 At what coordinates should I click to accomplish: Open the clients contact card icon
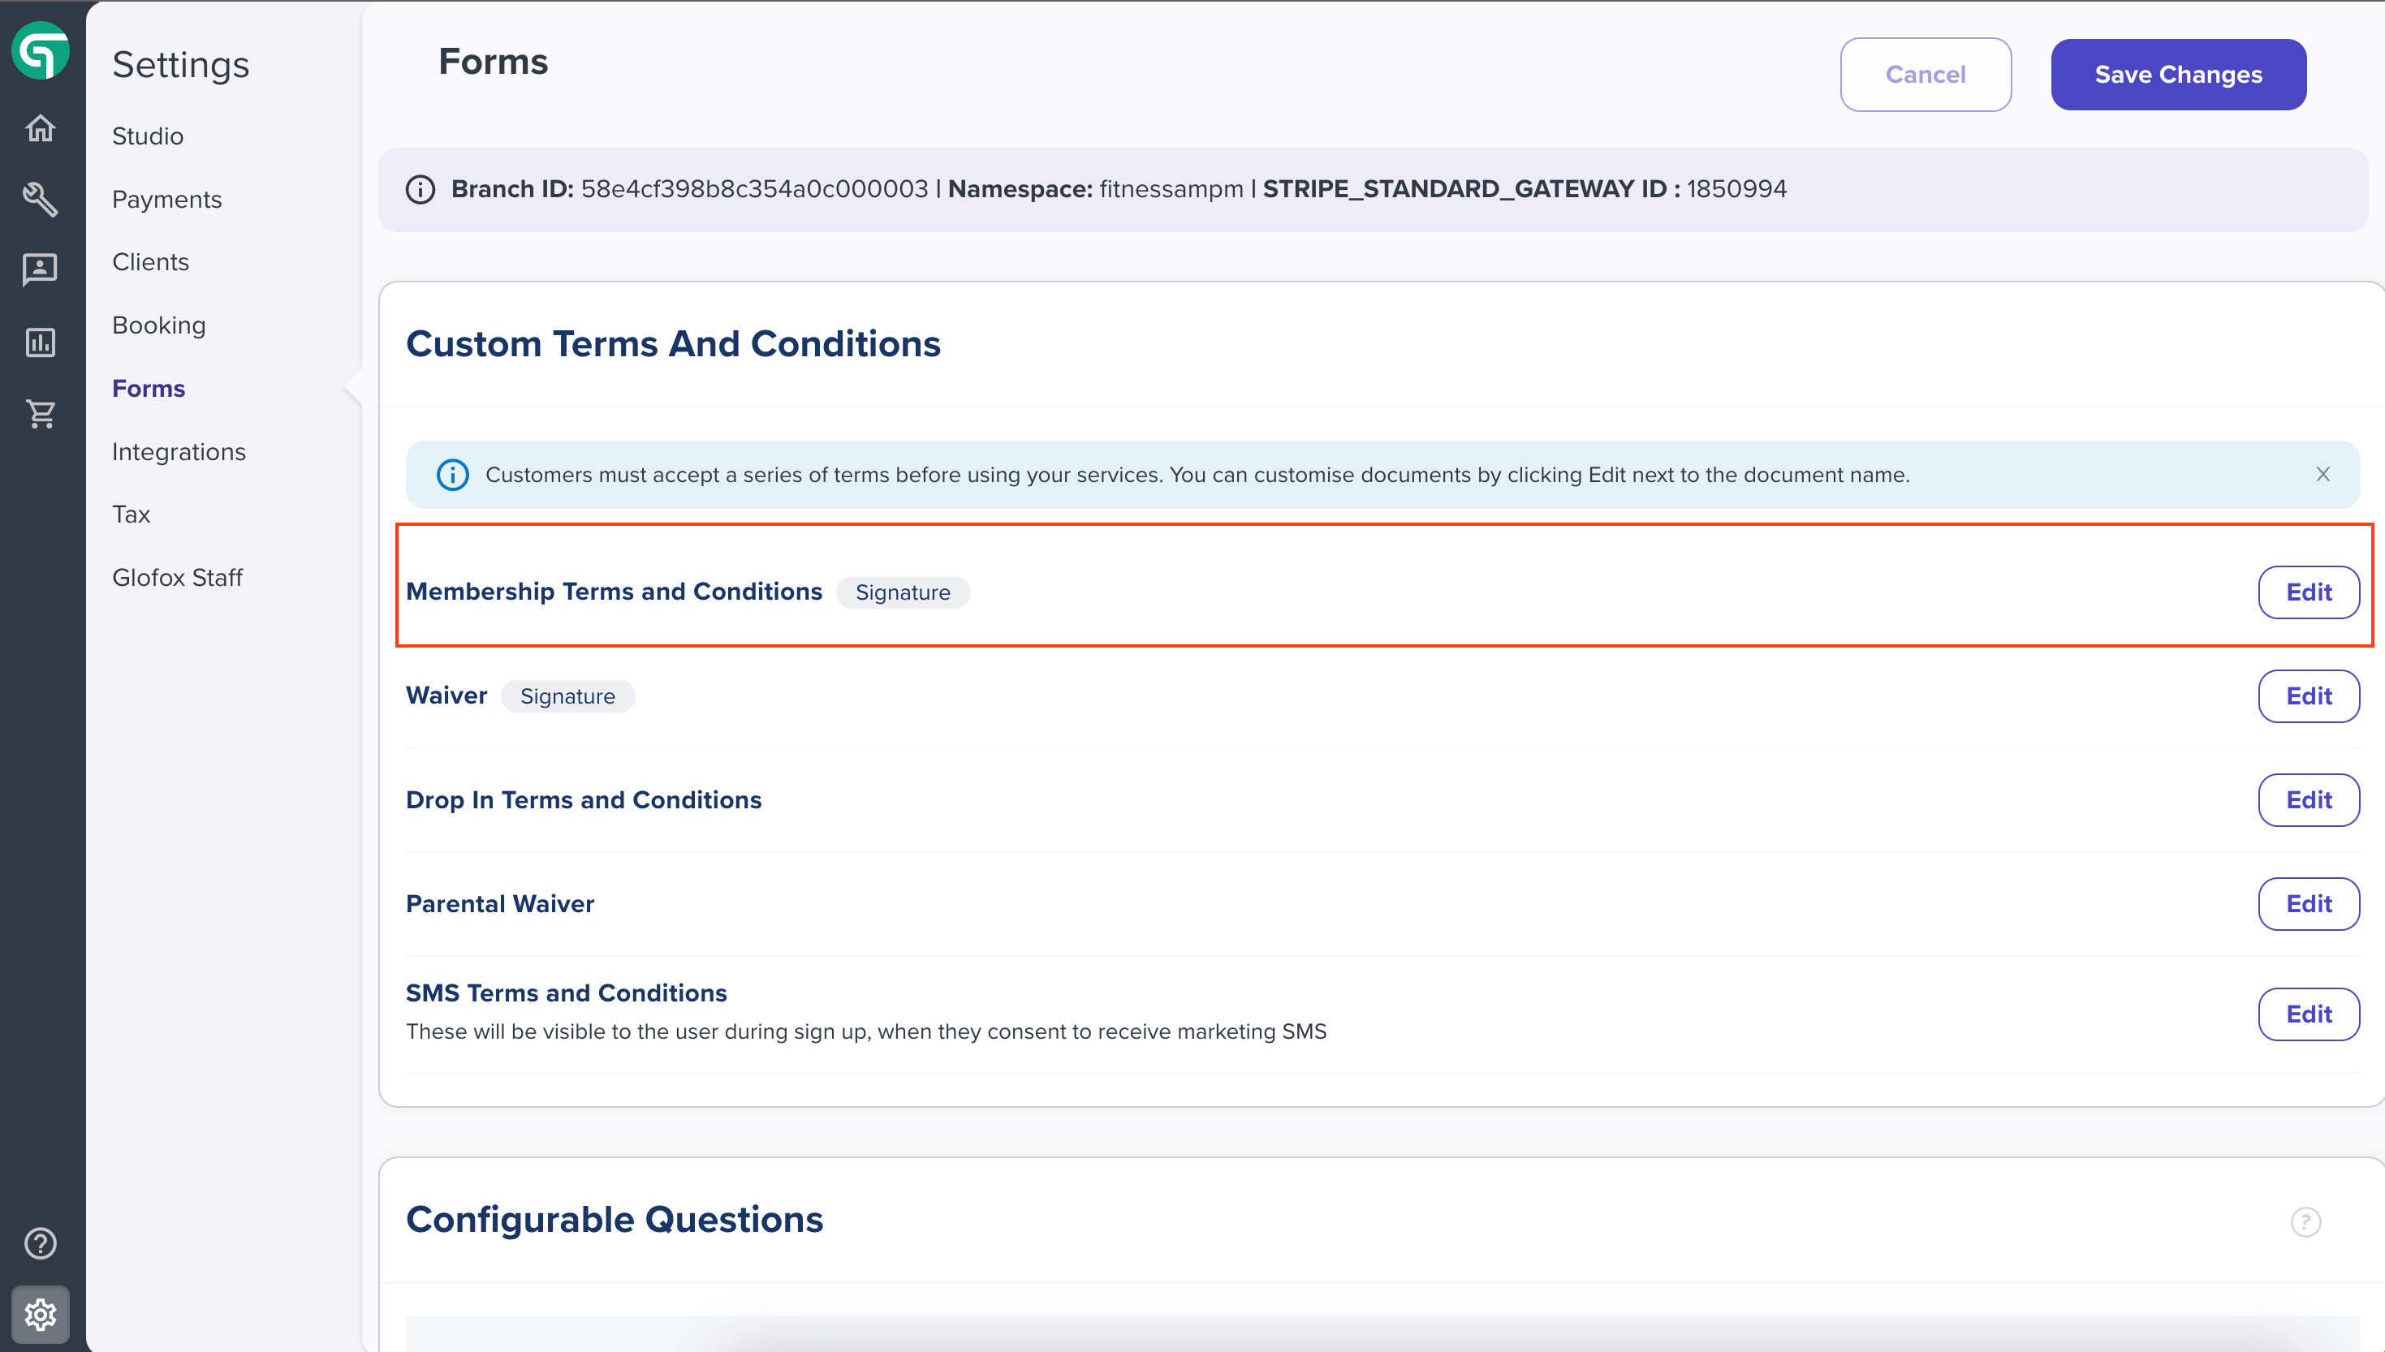point(40,270)
